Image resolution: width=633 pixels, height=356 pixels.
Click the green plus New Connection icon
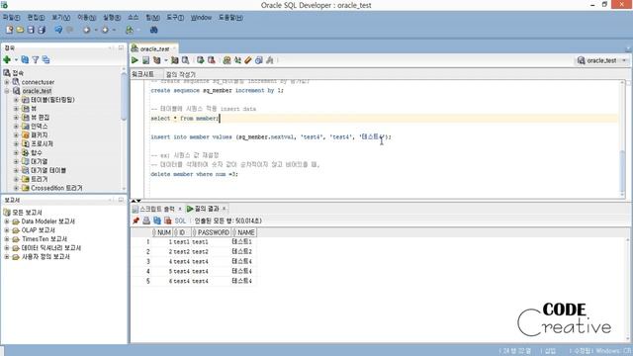(7, 59)
